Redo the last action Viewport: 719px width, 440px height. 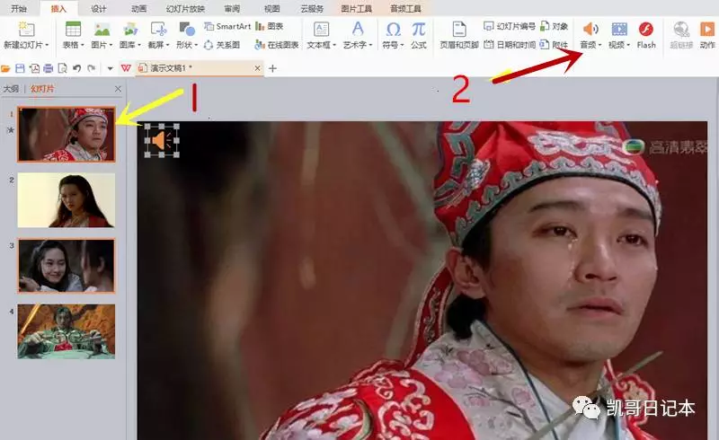coord(92,69)
